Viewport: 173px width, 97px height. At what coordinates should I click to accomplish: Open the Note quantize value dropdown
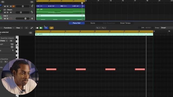pyautogui.click(x=4, y=41)
